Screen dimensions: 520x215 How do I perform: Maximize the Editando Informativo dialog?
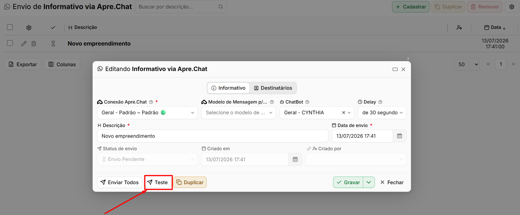395,69
